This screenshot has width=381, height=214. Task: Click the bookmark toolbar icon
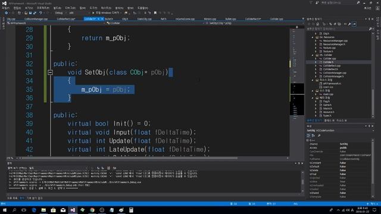coord(155,13)
